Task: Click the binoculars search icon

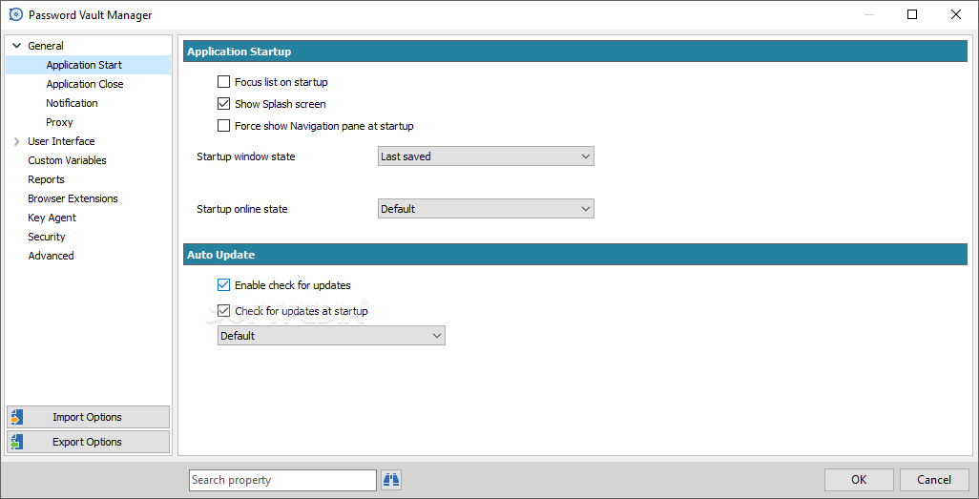Action: pyautogui.click(x=391, y=480)
